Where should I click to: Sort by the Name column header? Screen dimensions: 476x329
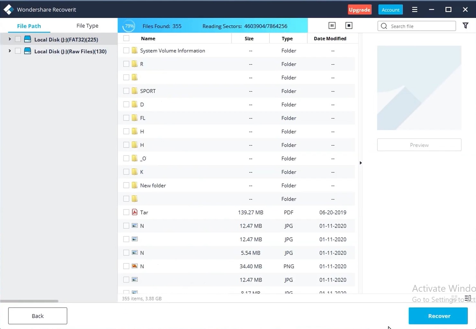tap(148, 38)
